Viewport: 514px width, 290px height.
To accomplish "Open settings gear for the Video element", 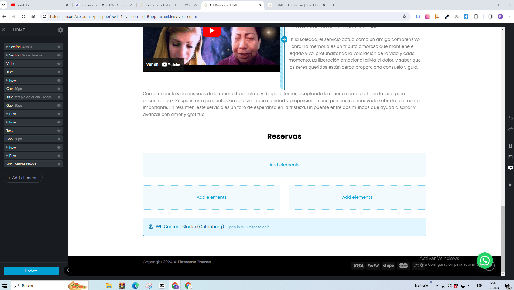I will 59,64.
